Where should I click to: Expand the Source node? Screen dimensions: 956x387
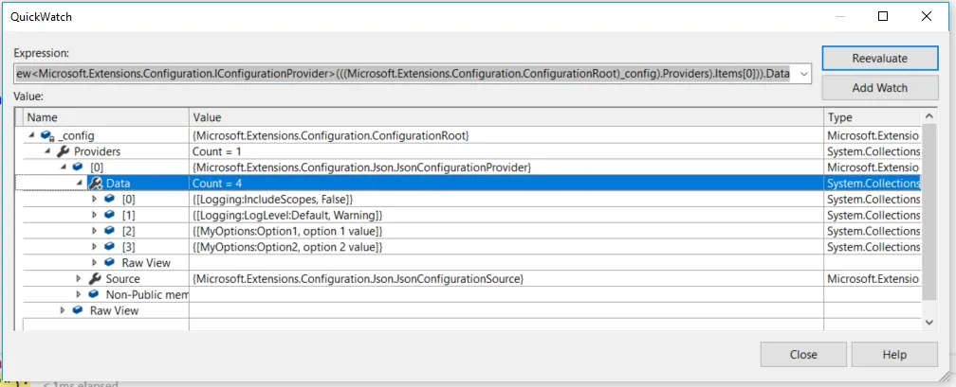tap(79, 279)
